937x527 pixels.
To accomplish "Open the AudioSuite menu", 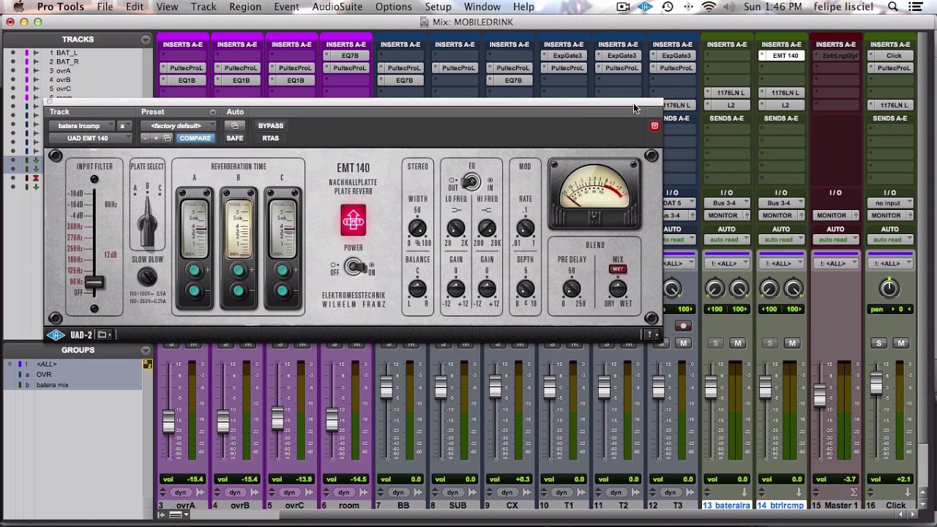I will pyautogui.click(x=337, y=7).
